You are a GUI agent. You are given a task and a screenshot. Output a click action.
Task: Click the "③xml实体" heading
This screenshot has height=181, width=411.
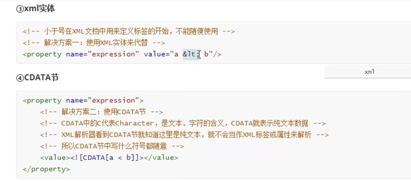coord(36,9)
